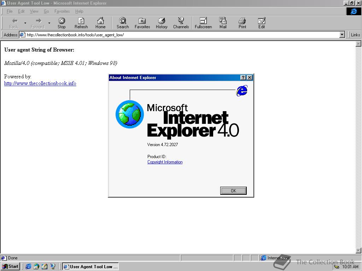Image resolution: width=362 pixels, height=271 pixels.
Task: Go to the Home page
Action: 100,23
